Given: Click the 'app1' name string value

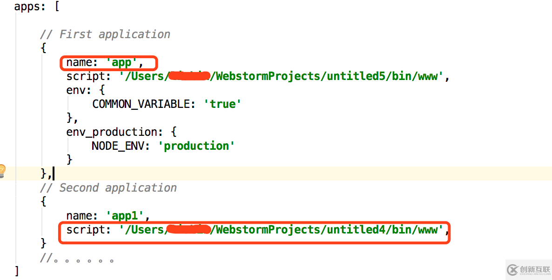Looking at the screenshot, I should (125, 216).
